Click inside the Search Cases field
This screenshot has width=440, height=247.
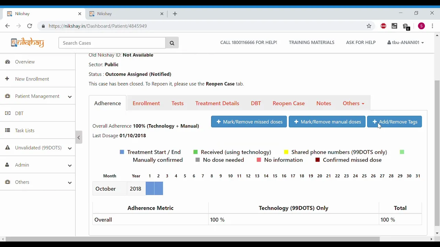[x=112, y=43]
